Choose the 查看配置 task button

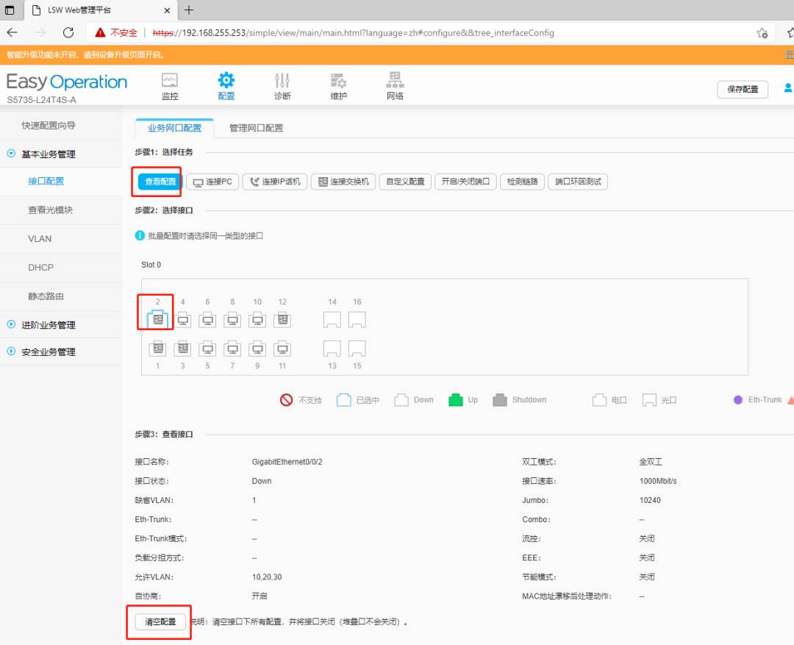pos(160,182)
